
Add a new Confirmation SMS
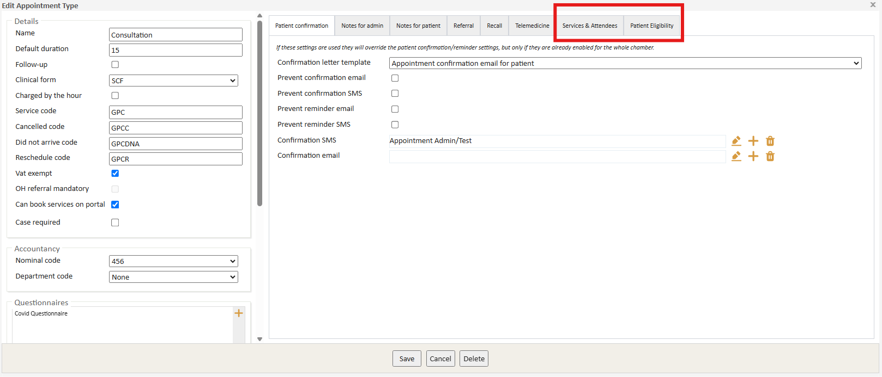[x=753, y=141]
